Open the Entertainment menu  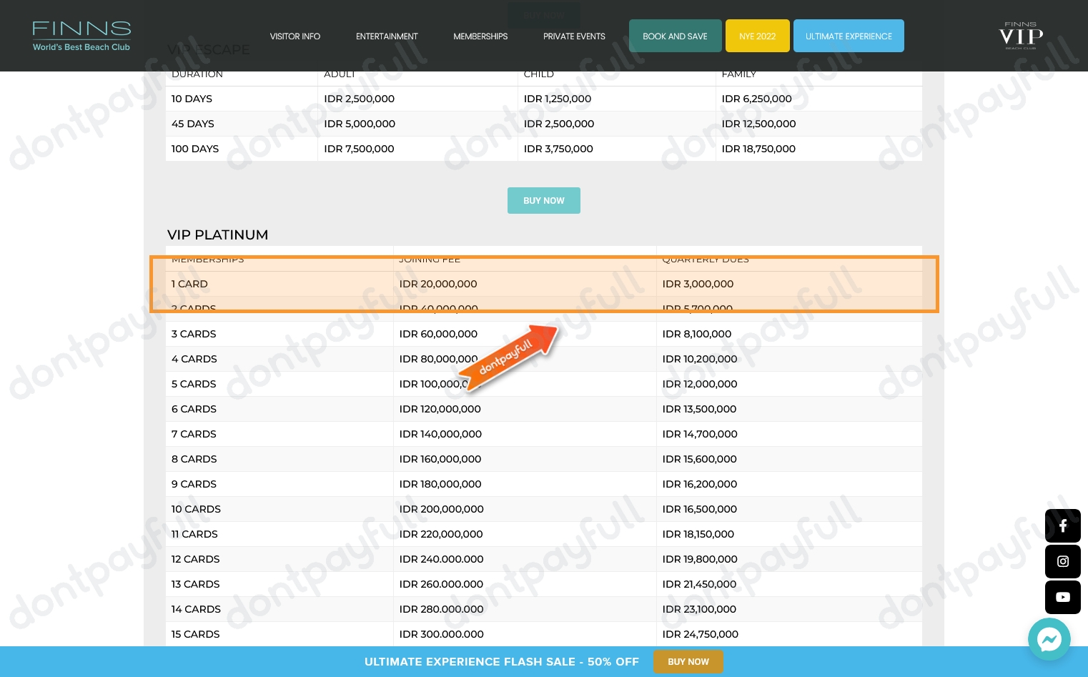387,36
